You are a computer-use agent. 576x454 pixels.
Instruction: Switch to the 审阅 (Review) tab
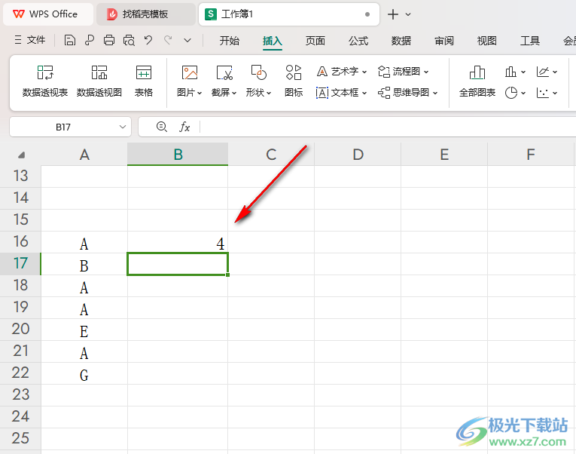coord(444,41)
